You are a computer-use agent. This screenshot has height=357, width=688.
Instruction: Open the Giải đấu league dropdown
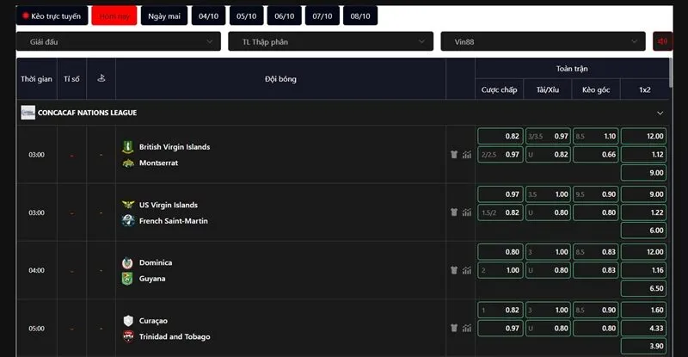pos(119,41)
